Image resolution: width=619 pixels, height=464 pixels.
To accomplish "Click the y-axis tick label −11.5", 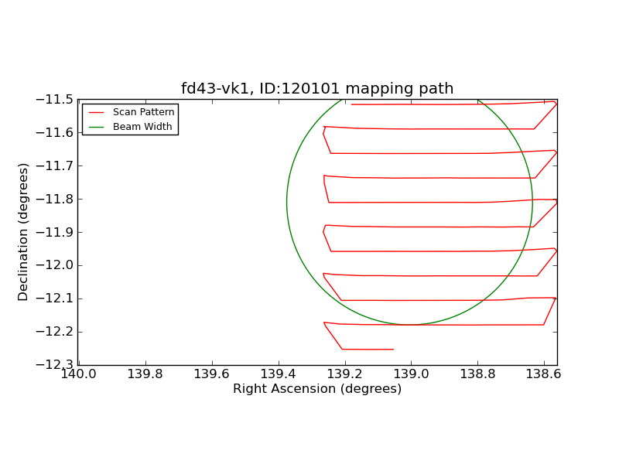I will [54, 100].
